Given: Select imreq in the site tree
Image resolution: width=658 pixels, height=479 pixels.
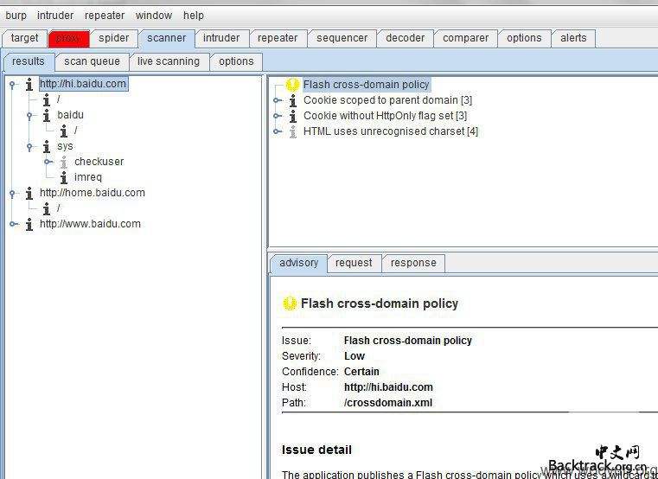Looking at the screenshot, I should pyautogui.click(x=88, y=177).
